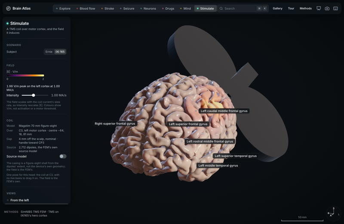Click the search magnifier icon
This screenshot has height=224, width=344.
[221, 9]
